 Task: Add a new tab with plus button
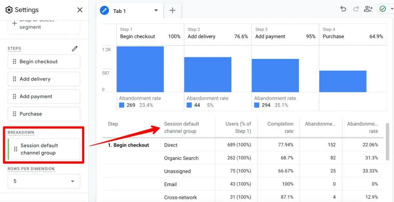pos(172,11)
